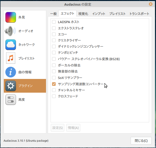Enable the 無音部の除去 checkbox
Viewport: 156px width, 148px height.
[x=54, y=71]
